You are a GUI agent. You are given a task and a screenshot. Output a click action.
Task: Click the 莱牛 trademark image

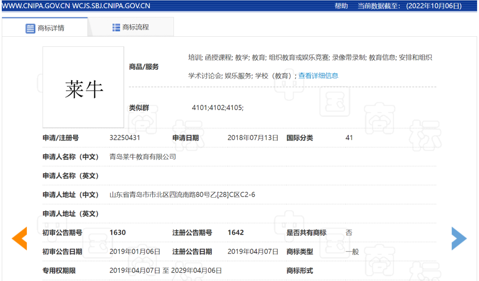tap(83, 88)
